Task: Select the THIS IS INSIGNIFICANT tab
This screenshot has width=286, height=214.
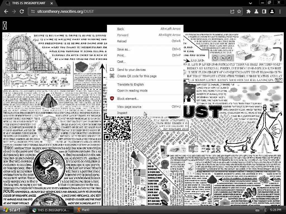Action: click(29, 3)
